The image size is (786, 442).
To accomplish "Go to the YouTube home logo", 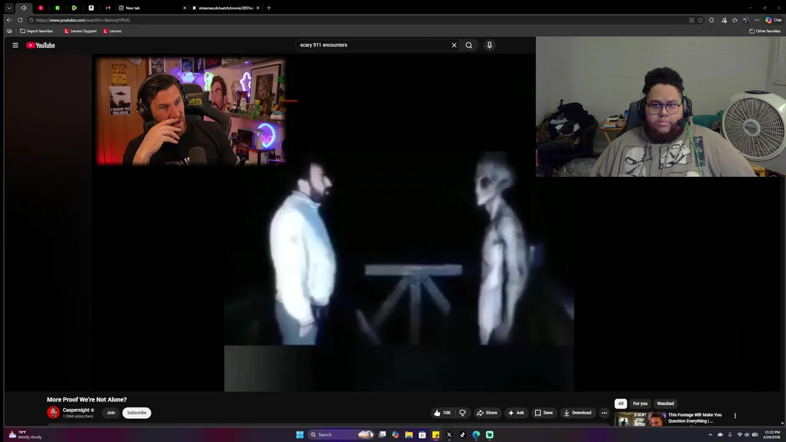I will (x=41, y=45).
